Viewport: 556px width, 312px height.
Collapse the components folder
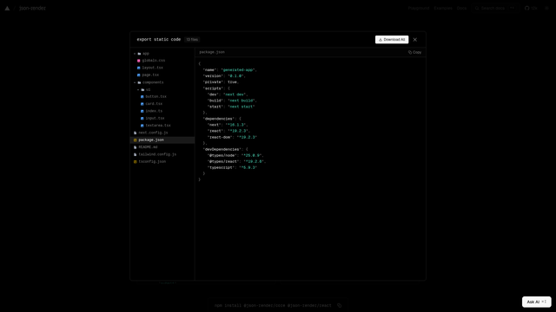tap(135, 83)
